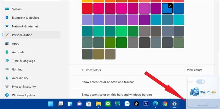This screenshot has width=220, height=109.
Task: Click the View colors button
Action: (x=194, y=70)
